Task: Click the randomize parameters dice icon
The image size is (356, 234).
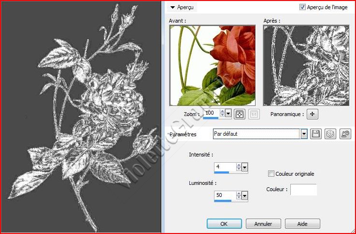Action: [330, 134]
